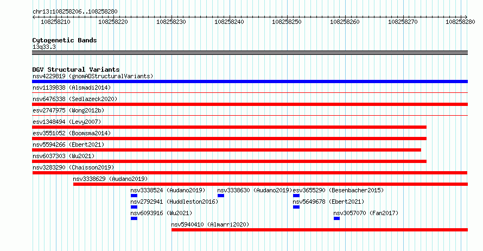Click the small blue nsv3057070 marker
This screenshot has width=483, height=251.
pos(336,218)
